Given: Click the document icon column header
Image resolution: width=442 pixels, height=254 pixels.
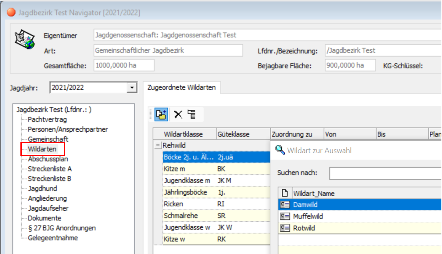Looking at the screenshot, I should [x=285, y=193].
